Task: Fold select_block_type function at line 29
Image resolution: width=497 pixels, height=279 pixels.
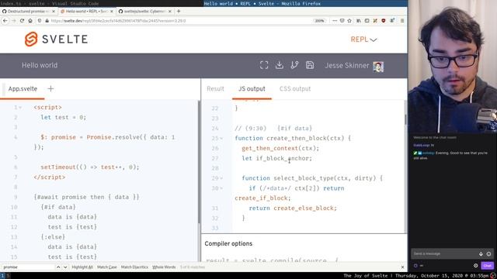Action: pyautogui.click(x=221, y=178)
